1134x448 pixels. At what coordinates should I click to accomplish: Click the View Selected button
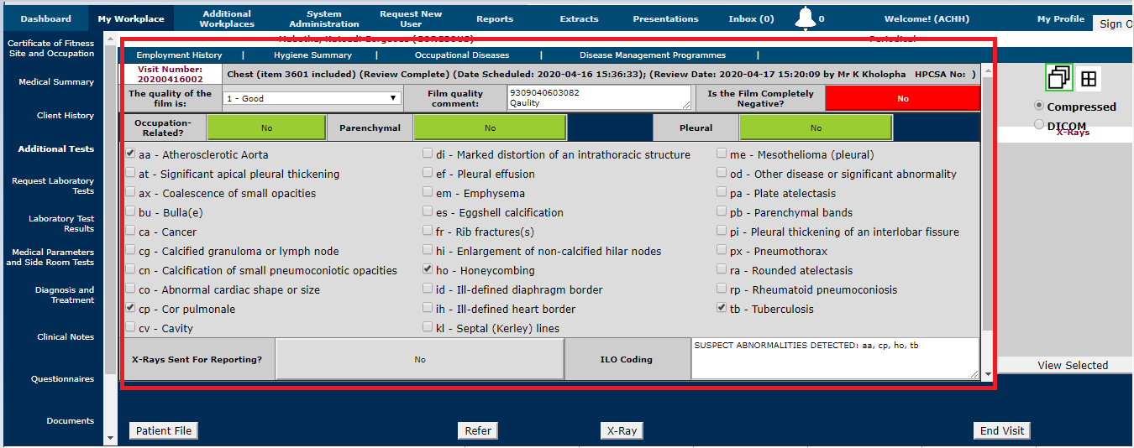click(x=1073, y=365)
